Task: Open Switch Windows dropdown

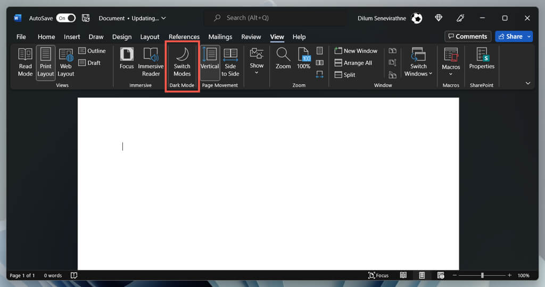Action: tap(418, 63)
